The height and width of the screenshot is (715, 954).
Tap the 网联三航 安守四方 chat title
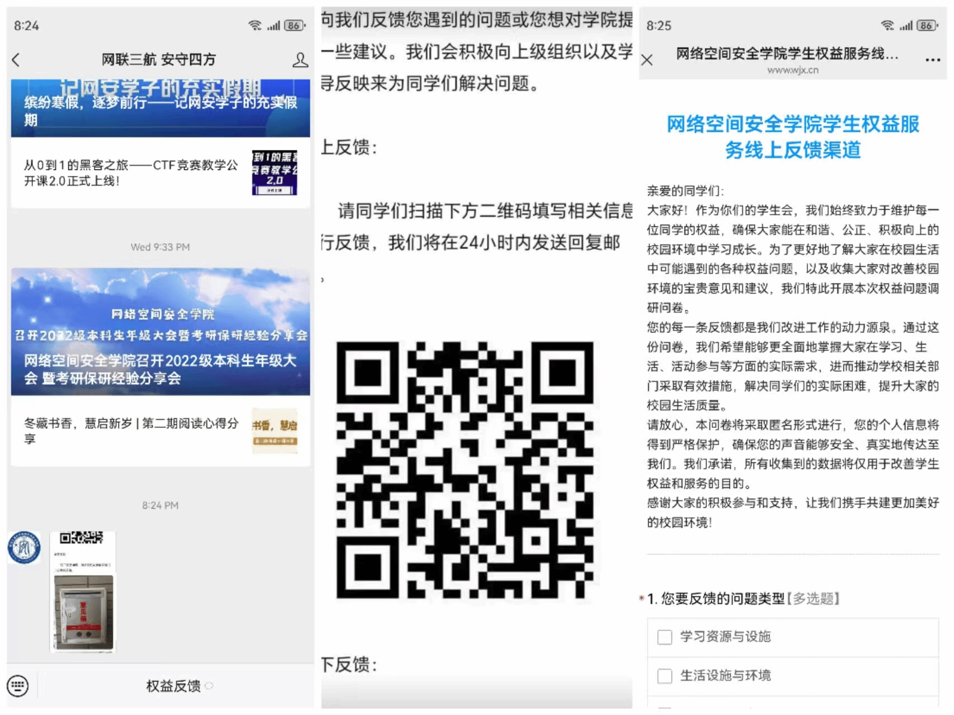tap(158, 59)
